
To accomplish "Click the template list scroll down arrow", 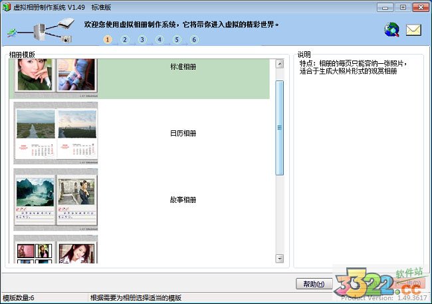I will [x=280, y=259].
